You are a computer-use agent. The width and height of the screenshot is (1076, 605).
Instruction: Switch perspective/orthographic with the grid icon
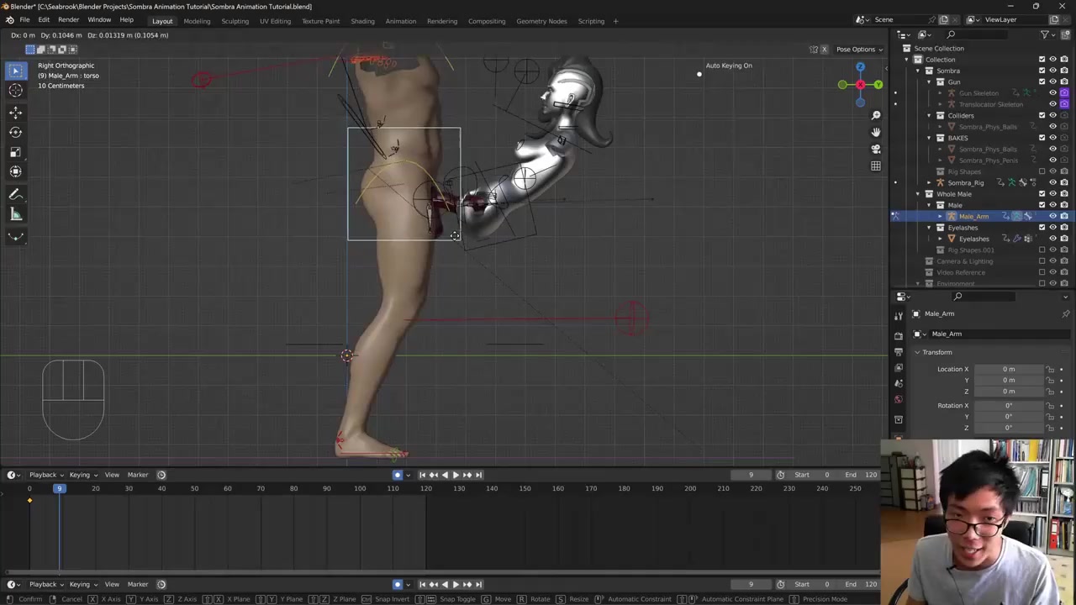875,166
